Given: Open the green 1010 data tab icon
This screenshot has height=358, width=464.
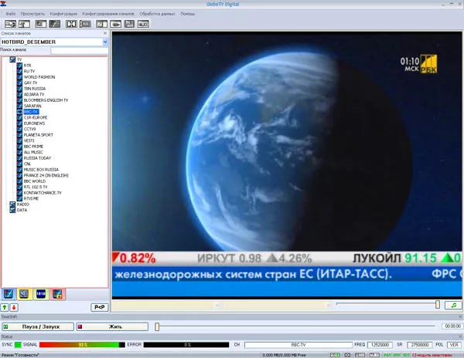Looking at the screenshot, I should [x=41, y=294].
